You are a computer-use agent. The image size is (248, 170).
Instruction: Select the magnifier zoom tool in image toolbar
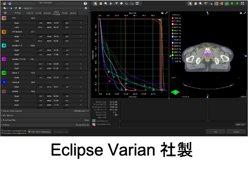point(201,3)
